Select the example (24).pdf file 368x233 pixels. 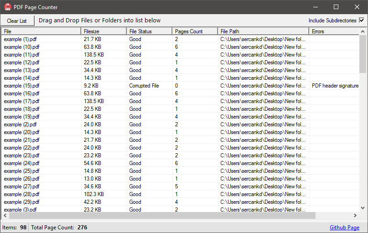[21, 163]
